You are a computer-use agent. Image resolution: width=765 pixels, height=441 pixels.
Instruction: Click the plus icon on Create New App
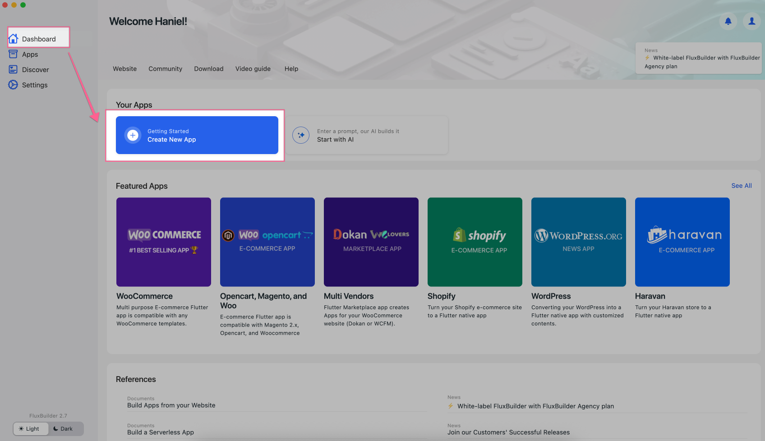point(133,135)
